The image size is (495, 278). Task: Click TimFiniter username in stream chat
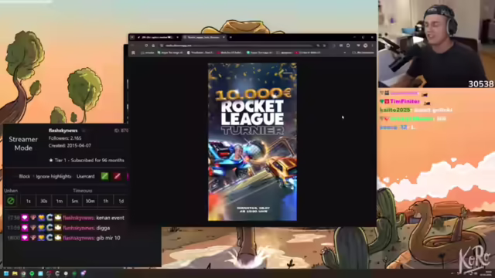pos(405,101)
